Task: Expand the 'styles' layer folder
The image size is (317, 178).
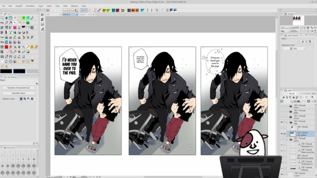Action: point(288,111)
